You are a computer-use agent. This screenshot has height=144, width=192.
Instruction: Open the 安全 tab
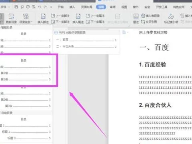147,7
